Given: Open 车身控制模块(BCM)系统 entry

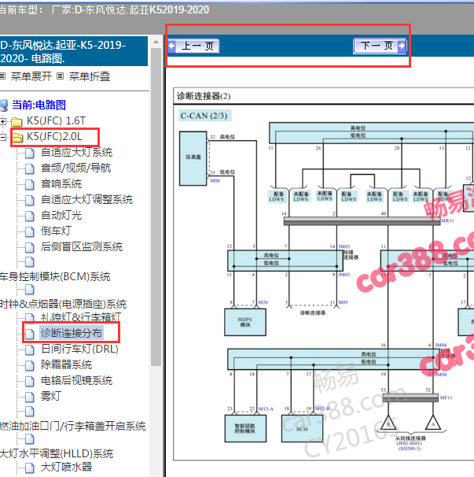Looking at the screenshot, I should [55, 276].
